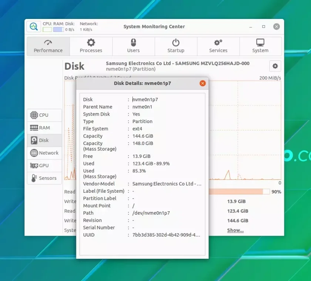Select the Performance tab
Viewport: 311px width, 281px height.
coord(48,46)
